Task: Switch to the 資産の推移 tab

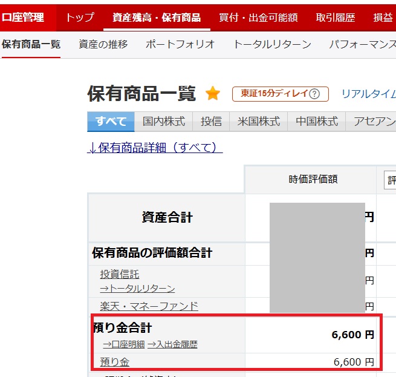Action: tap(103, 44)
